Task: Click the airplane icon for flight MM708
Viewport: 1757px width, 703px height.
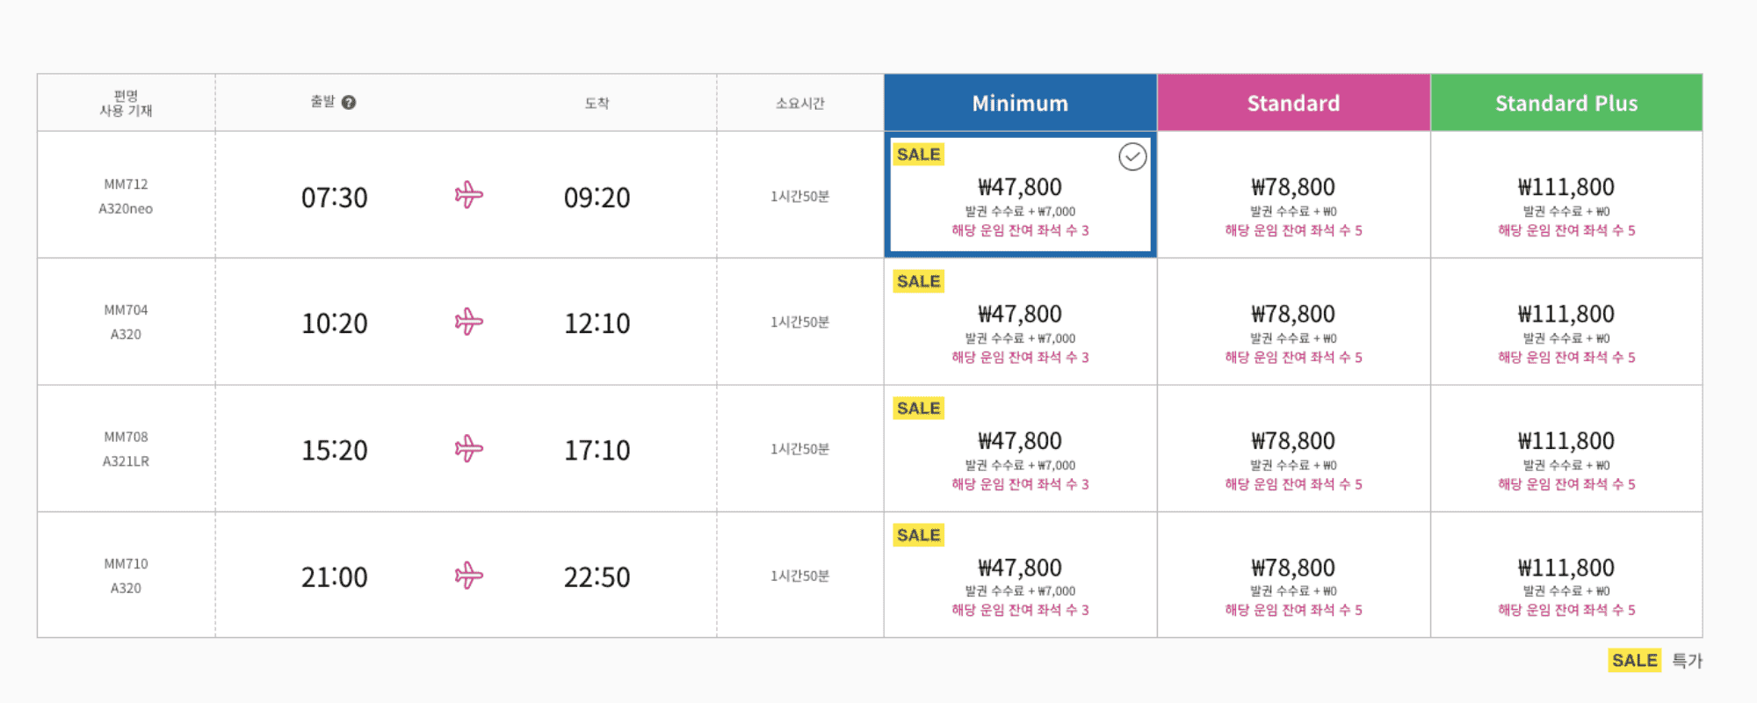Action: click(x=469, y=449)
